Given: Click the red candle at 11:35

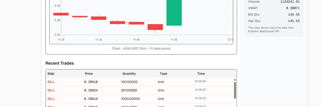Looking at the screenshot, I should click(99, 18).
